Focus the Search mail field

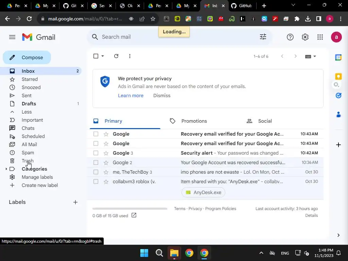click(x=180, y=37)
